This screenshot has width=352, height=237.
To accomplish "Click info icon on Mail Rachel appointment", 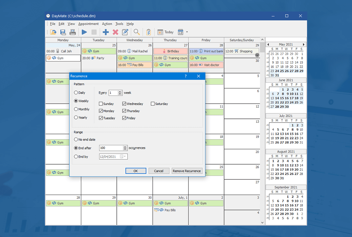I will (129, 51).
